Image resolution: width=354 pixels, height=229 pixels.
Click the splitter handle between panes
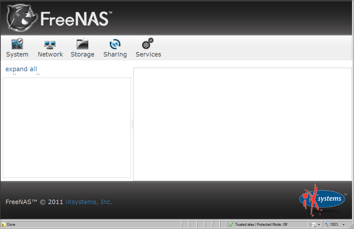coord(132,124)
